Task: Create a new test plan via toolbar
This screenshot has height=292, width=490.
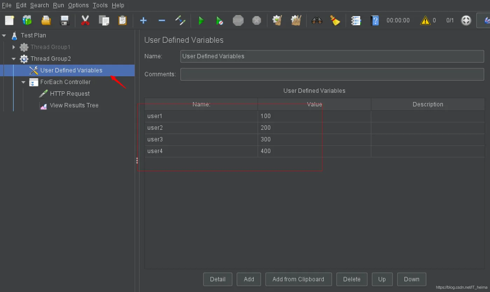Action: [9, 21]
